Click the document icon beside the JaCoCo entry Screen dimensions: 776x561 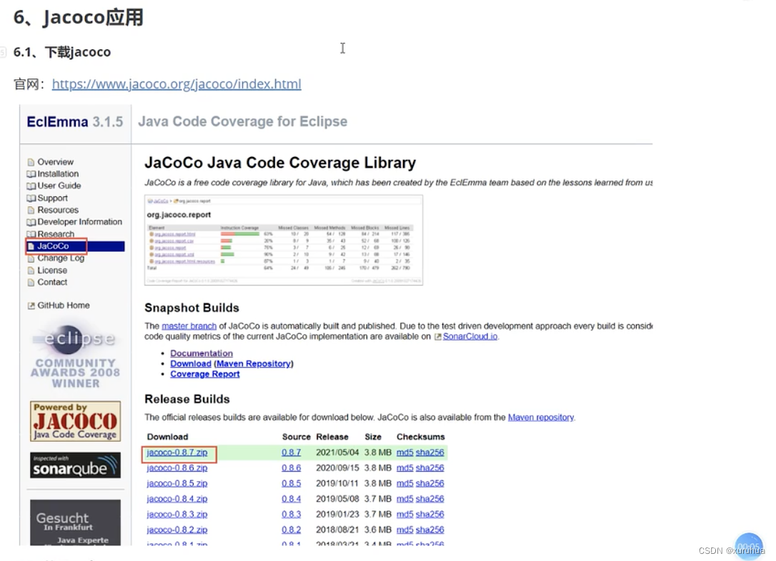(31, 246)
